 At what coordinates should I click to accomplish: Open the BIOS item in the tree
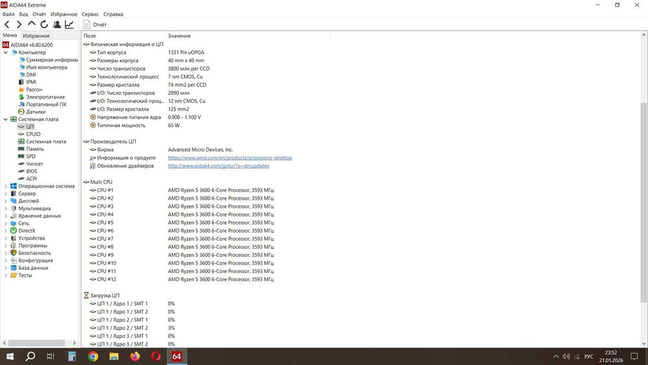point(31,171)
